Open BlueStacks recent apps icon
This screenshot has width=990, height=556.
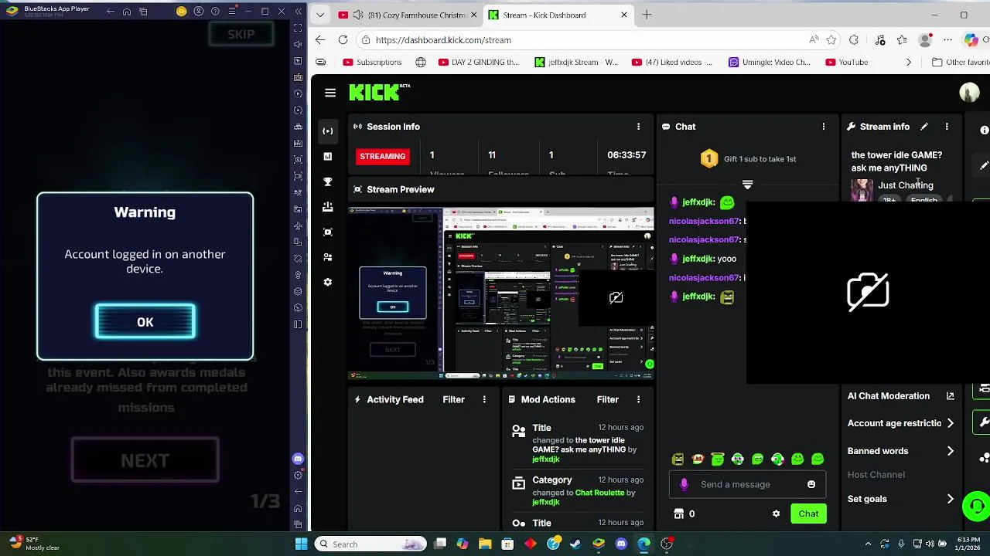click(143, 12)
